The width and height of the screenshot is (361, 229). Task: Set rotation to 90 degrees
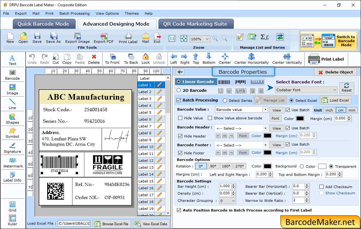(213, 166)
